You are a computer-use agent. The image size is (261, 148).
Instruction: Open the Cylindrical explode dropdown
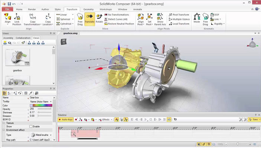pos(73,24)
